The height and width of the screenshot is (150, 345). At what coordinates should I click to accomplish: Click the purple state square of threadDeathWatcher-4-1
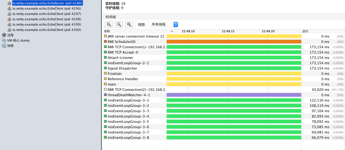coord(105,95)
